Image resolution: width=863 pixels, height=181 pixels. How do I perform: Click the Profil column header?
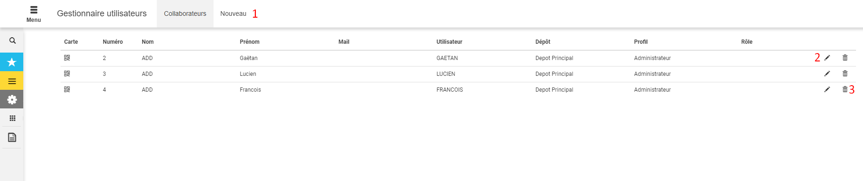pyautogui.click(x=641, y=42)
